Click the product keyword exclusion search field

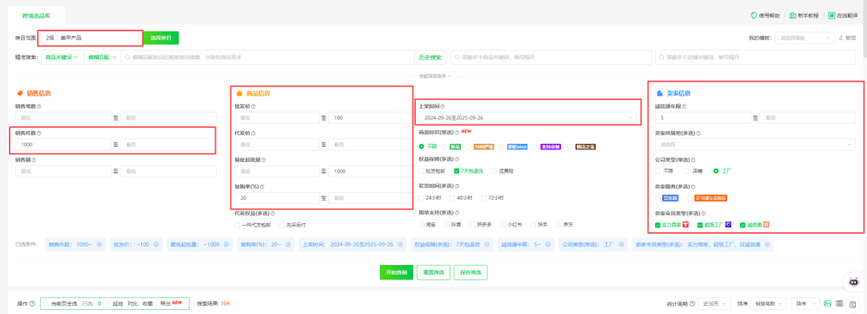tap(552, 57)
